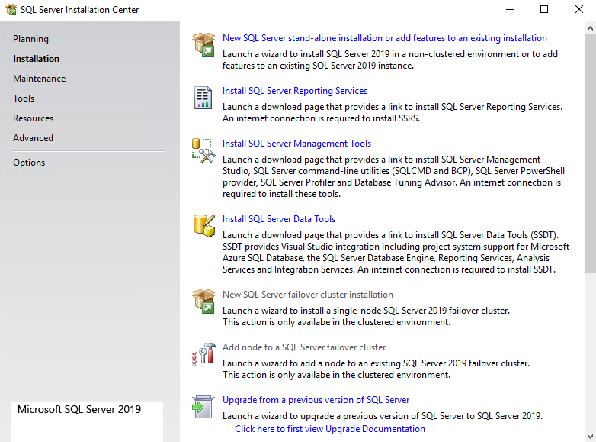Open the Advanced section

pyautogui.click(x=33, y=138)
